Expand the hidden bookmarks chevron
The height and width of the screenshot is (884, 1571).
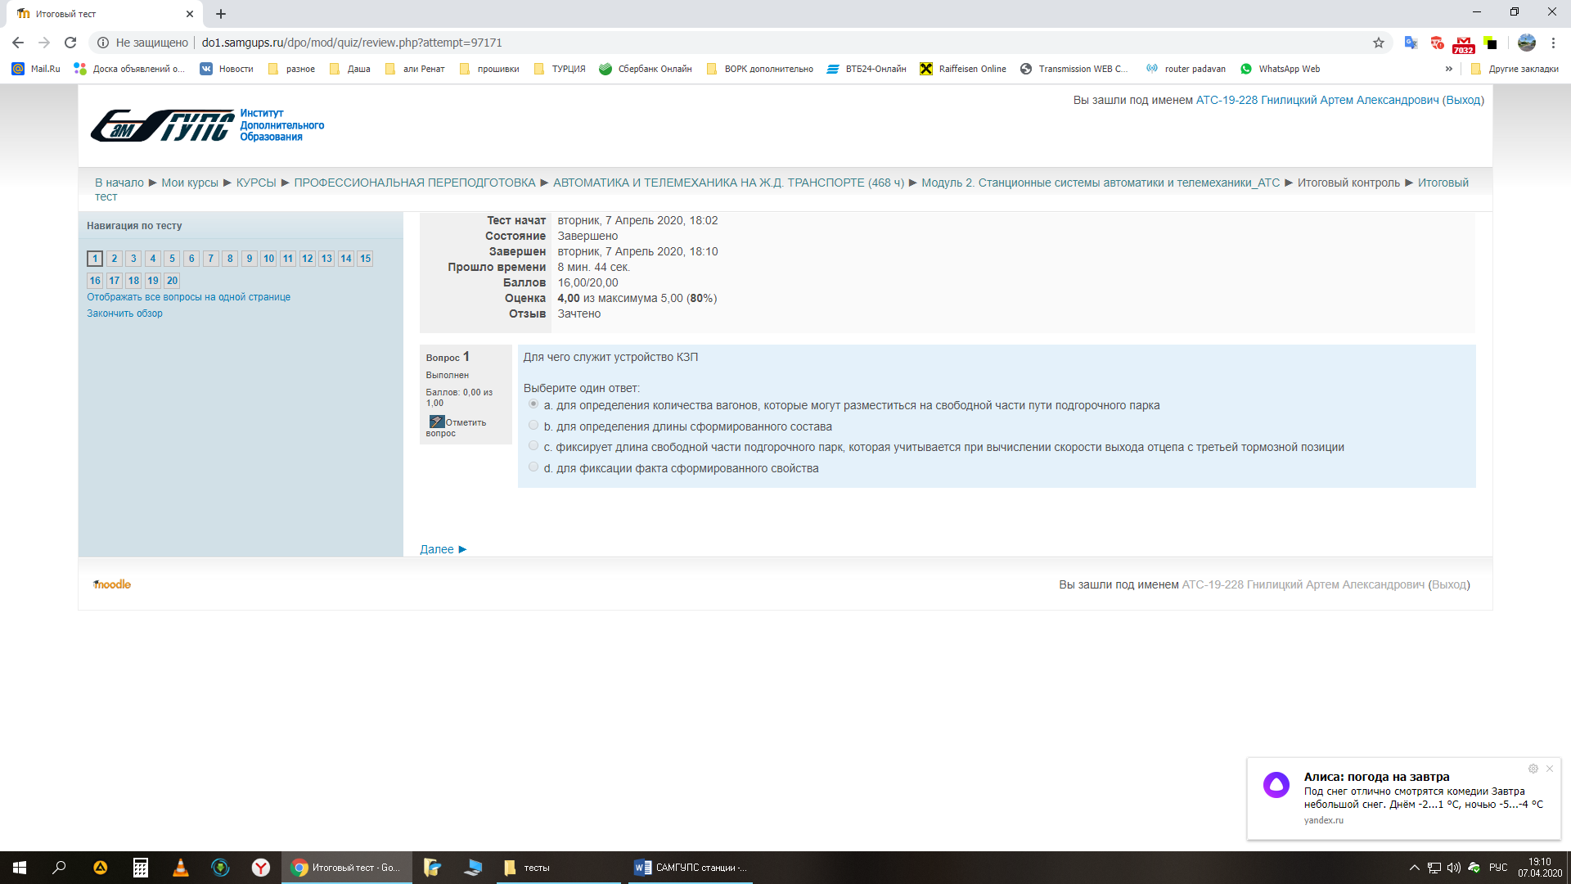pyautogui.click(x=1449, y=69)
